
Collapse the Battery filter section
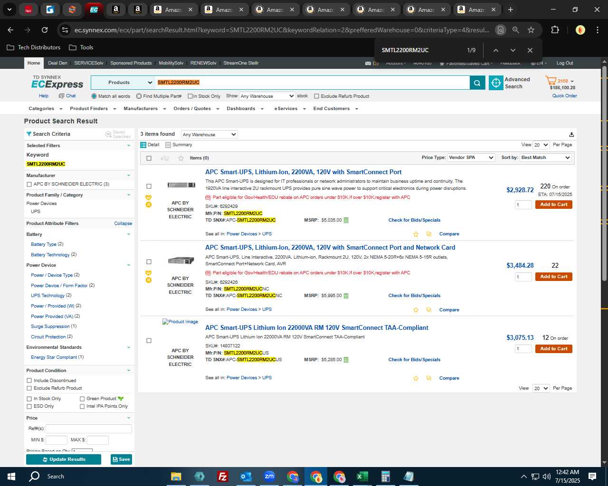(129, 234)
